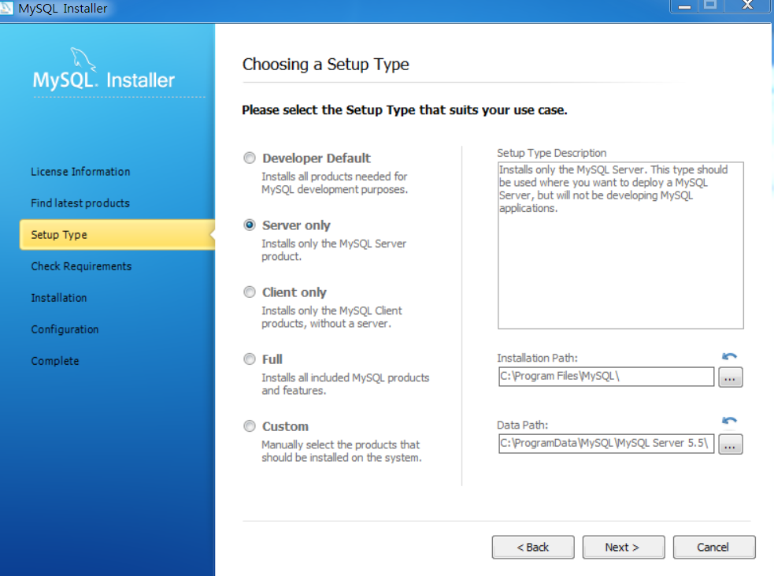Select the Setup Type sidebar step
This screenshot has height=576, width=774.
(117, 235)
